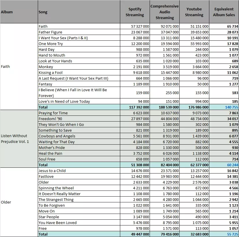Image resolution: width=239 pixels, height=237 pixels.
Task: Select 'Cowboys and Angels' cell
Action: tap(79, 136)
